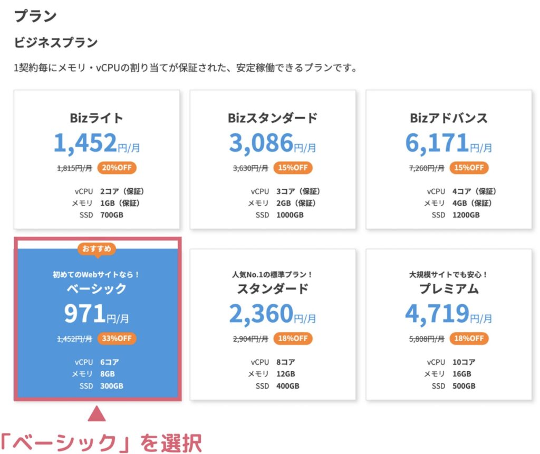
Task: Click the 18%OFF badge on スタンダード
Action: (293, 339)
